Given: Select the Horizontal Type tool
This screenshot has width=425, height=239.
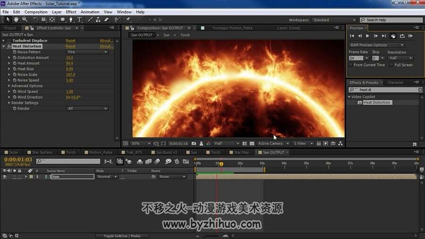Looking at the screenshot, I should (79, 19).
